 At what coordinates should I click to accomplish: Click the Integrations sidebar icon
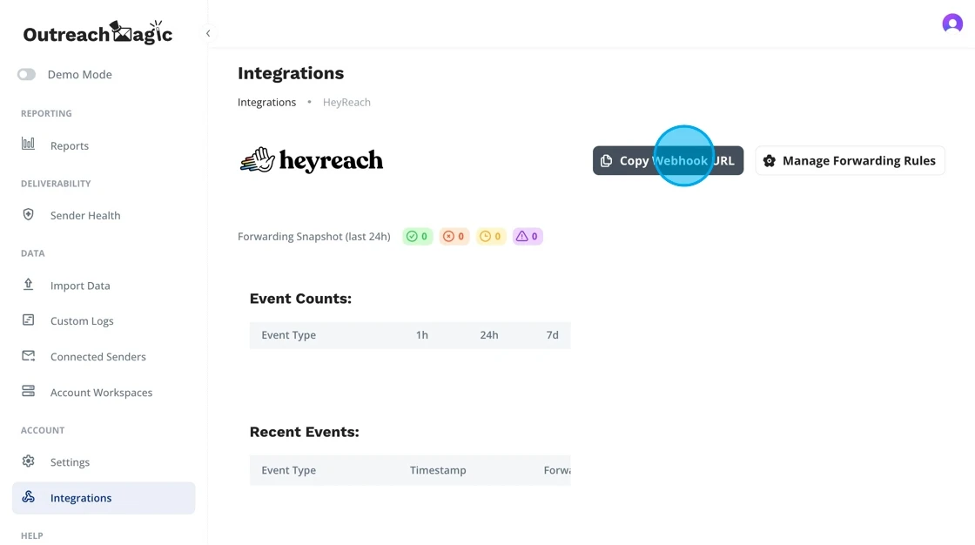29,497
